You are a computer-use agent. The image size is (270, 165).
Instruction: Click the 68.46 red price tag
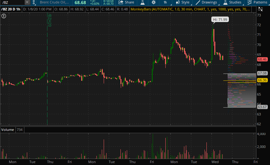point(262,59)
